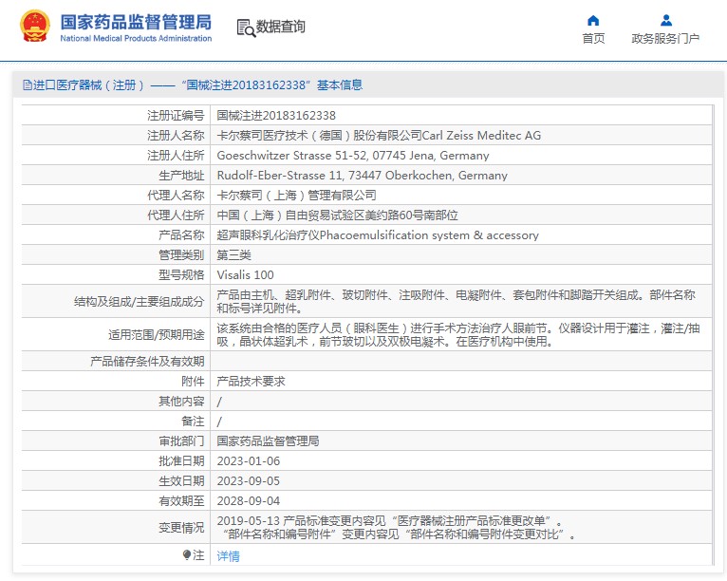The width and height of the screenshot is (727, 581).
Task: Click the 产品由主机、超乳附件 composition text
Action: click(x=456, y=301)
